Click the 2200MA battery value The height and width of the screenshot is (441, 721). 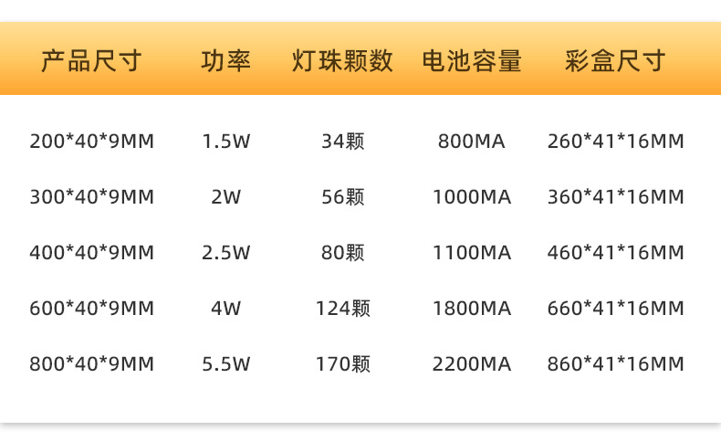[471, 364]
